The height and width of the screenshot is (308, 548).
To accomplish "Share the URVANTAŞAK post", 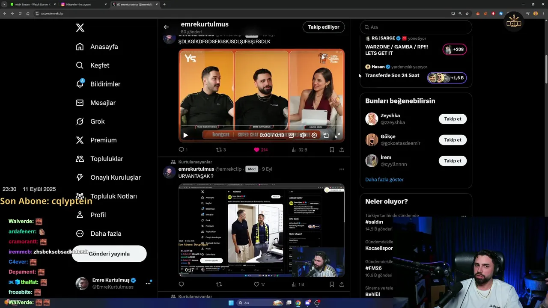I will point(342,284).
